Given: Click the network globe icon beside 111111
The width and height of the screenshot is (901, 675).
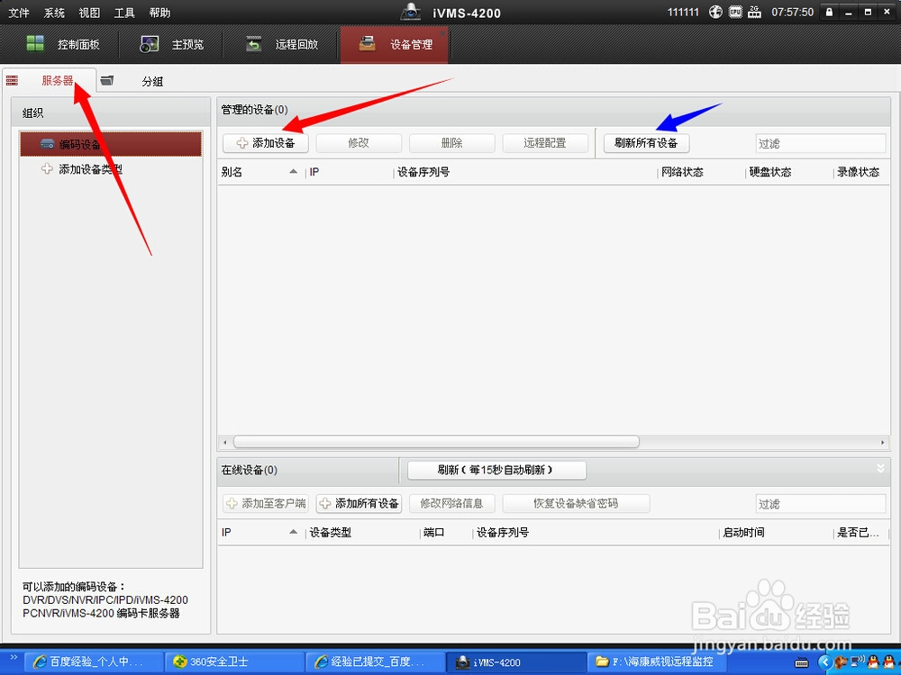Looking at the screenshot, I should 714,12.
